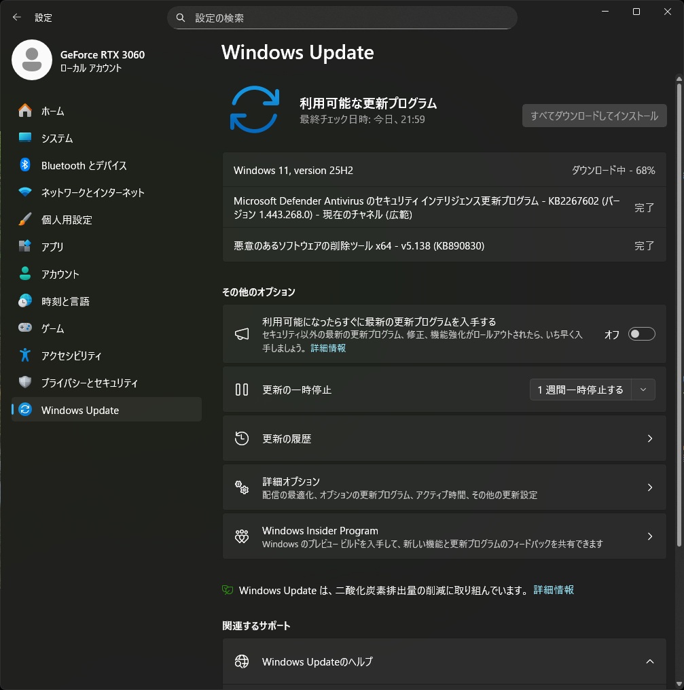
Task: Toggle the get-latest-updates switch (オフ)
Action: click(x=641, y=334)
